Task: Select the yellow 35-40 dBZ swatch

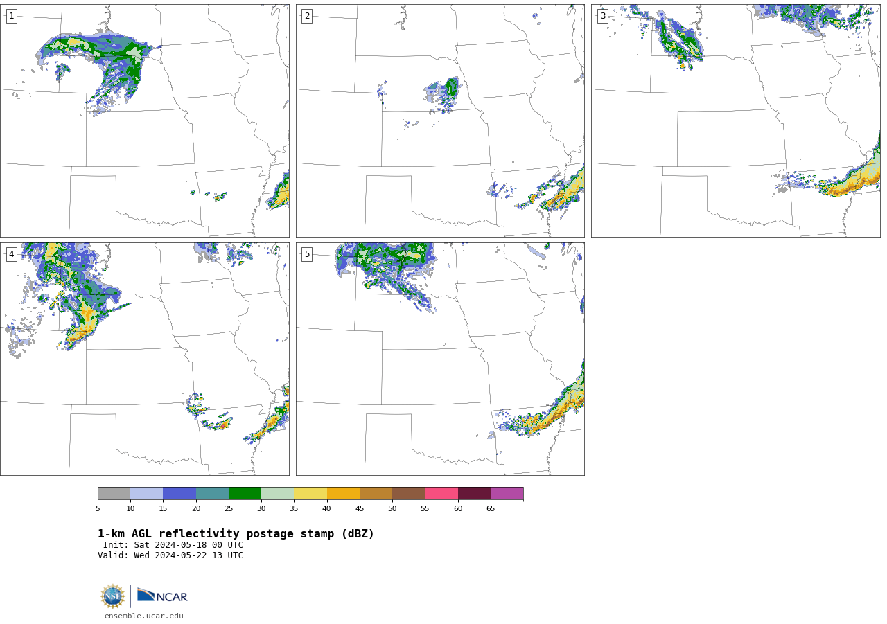Action: 310,493
